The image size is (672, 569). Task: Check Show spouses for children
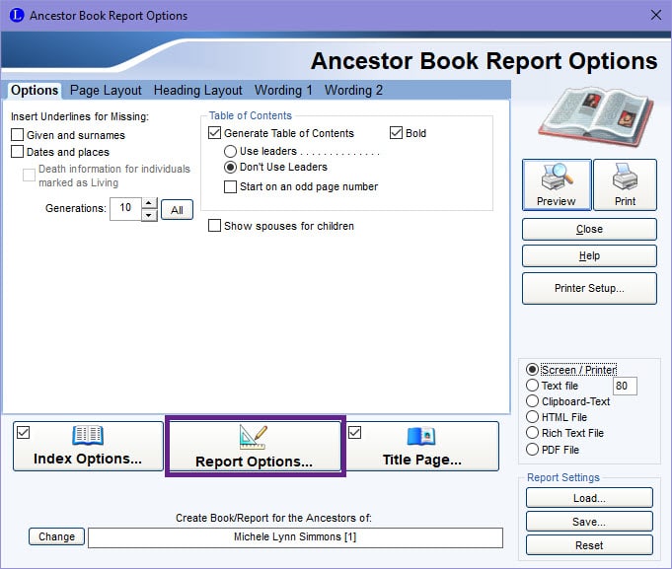click(214, 225)
